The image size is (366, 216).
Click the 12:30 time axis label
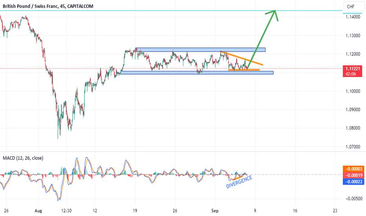tap(66, 211)
